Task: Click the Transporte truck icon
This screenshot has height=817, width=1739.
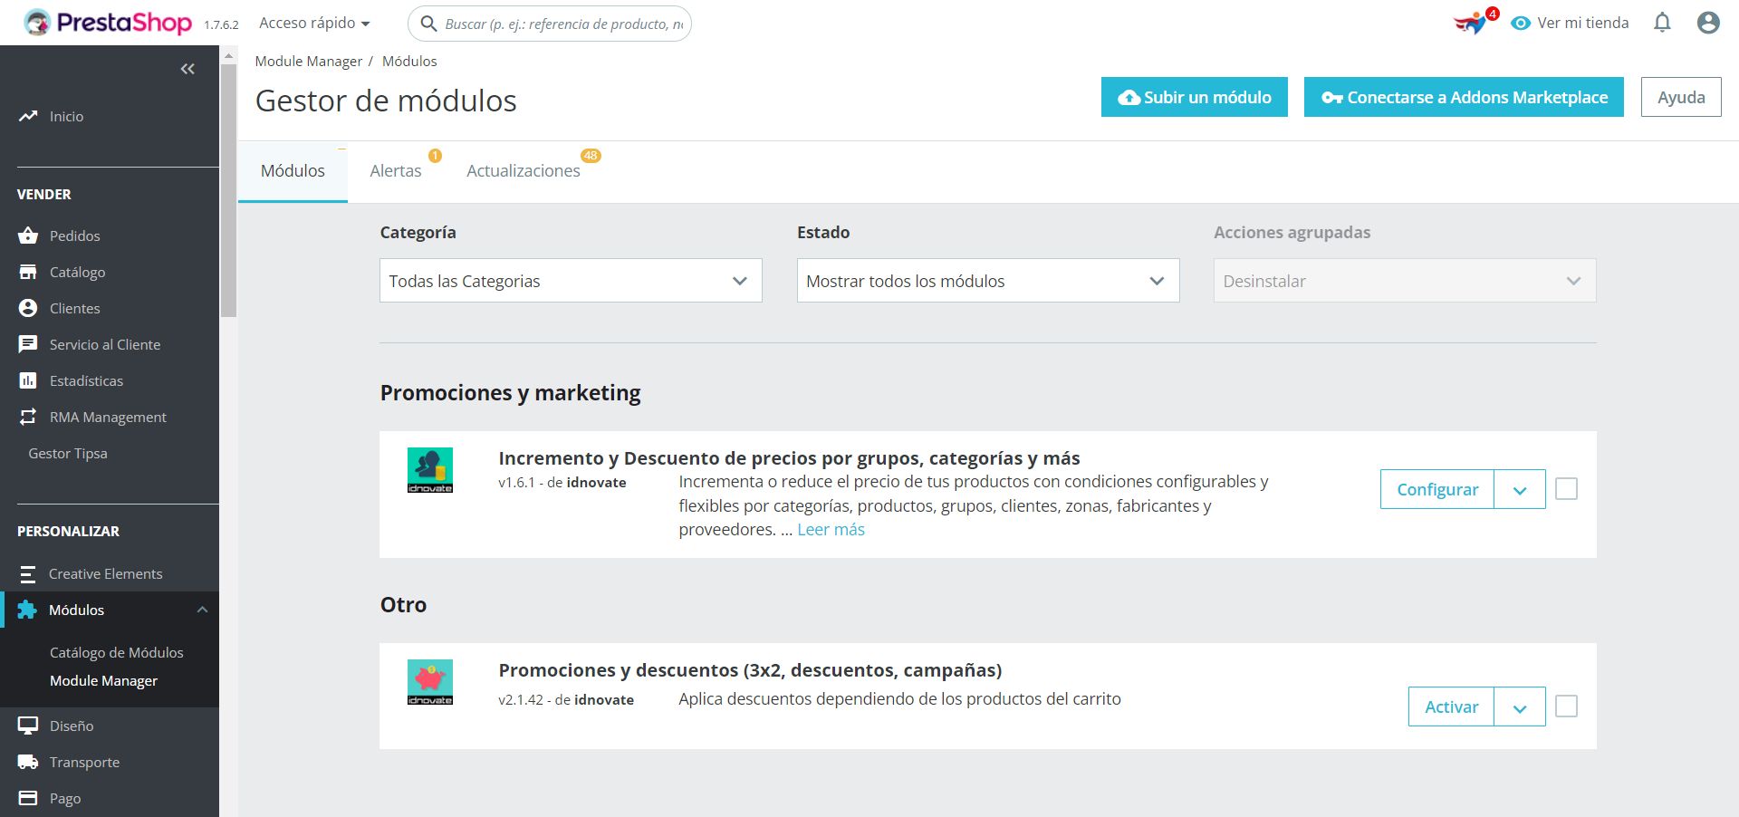Action: (28, 762)
